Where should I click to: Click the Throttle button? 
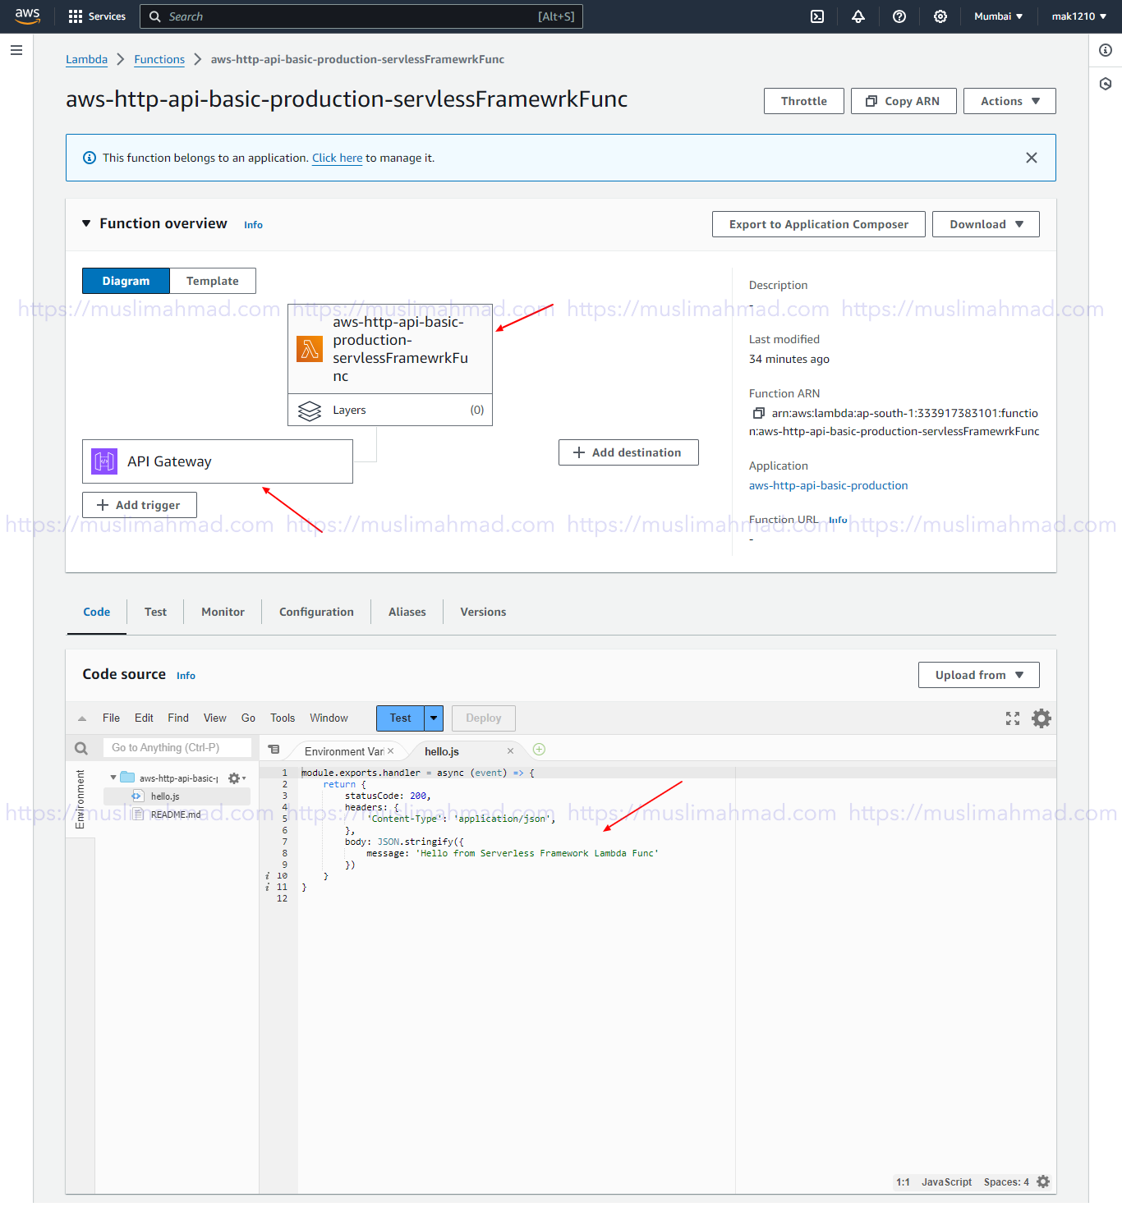click(804, 101)
